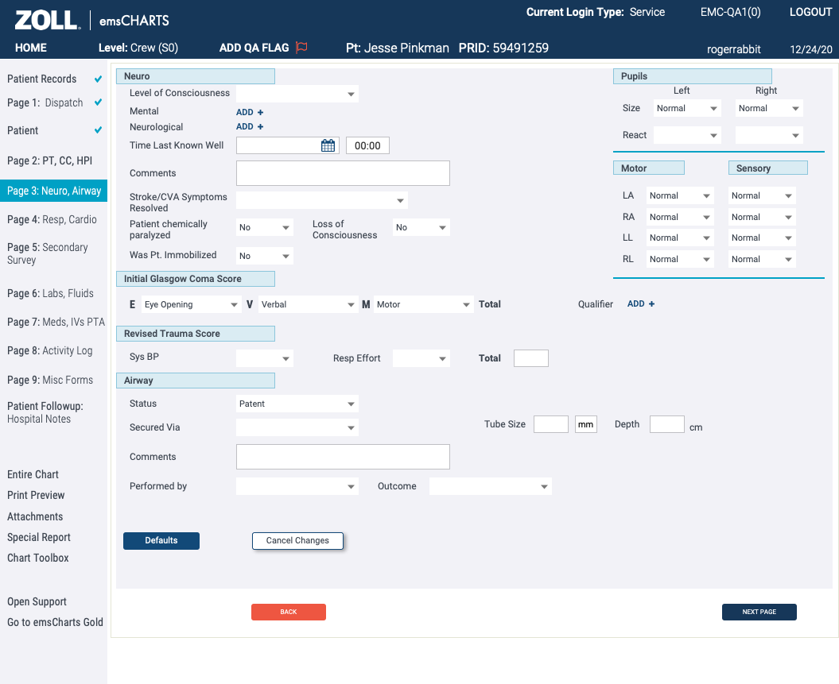Click the NEXT PAGE button
This screenshot has height=684, width=839.
tap(759, 612)
